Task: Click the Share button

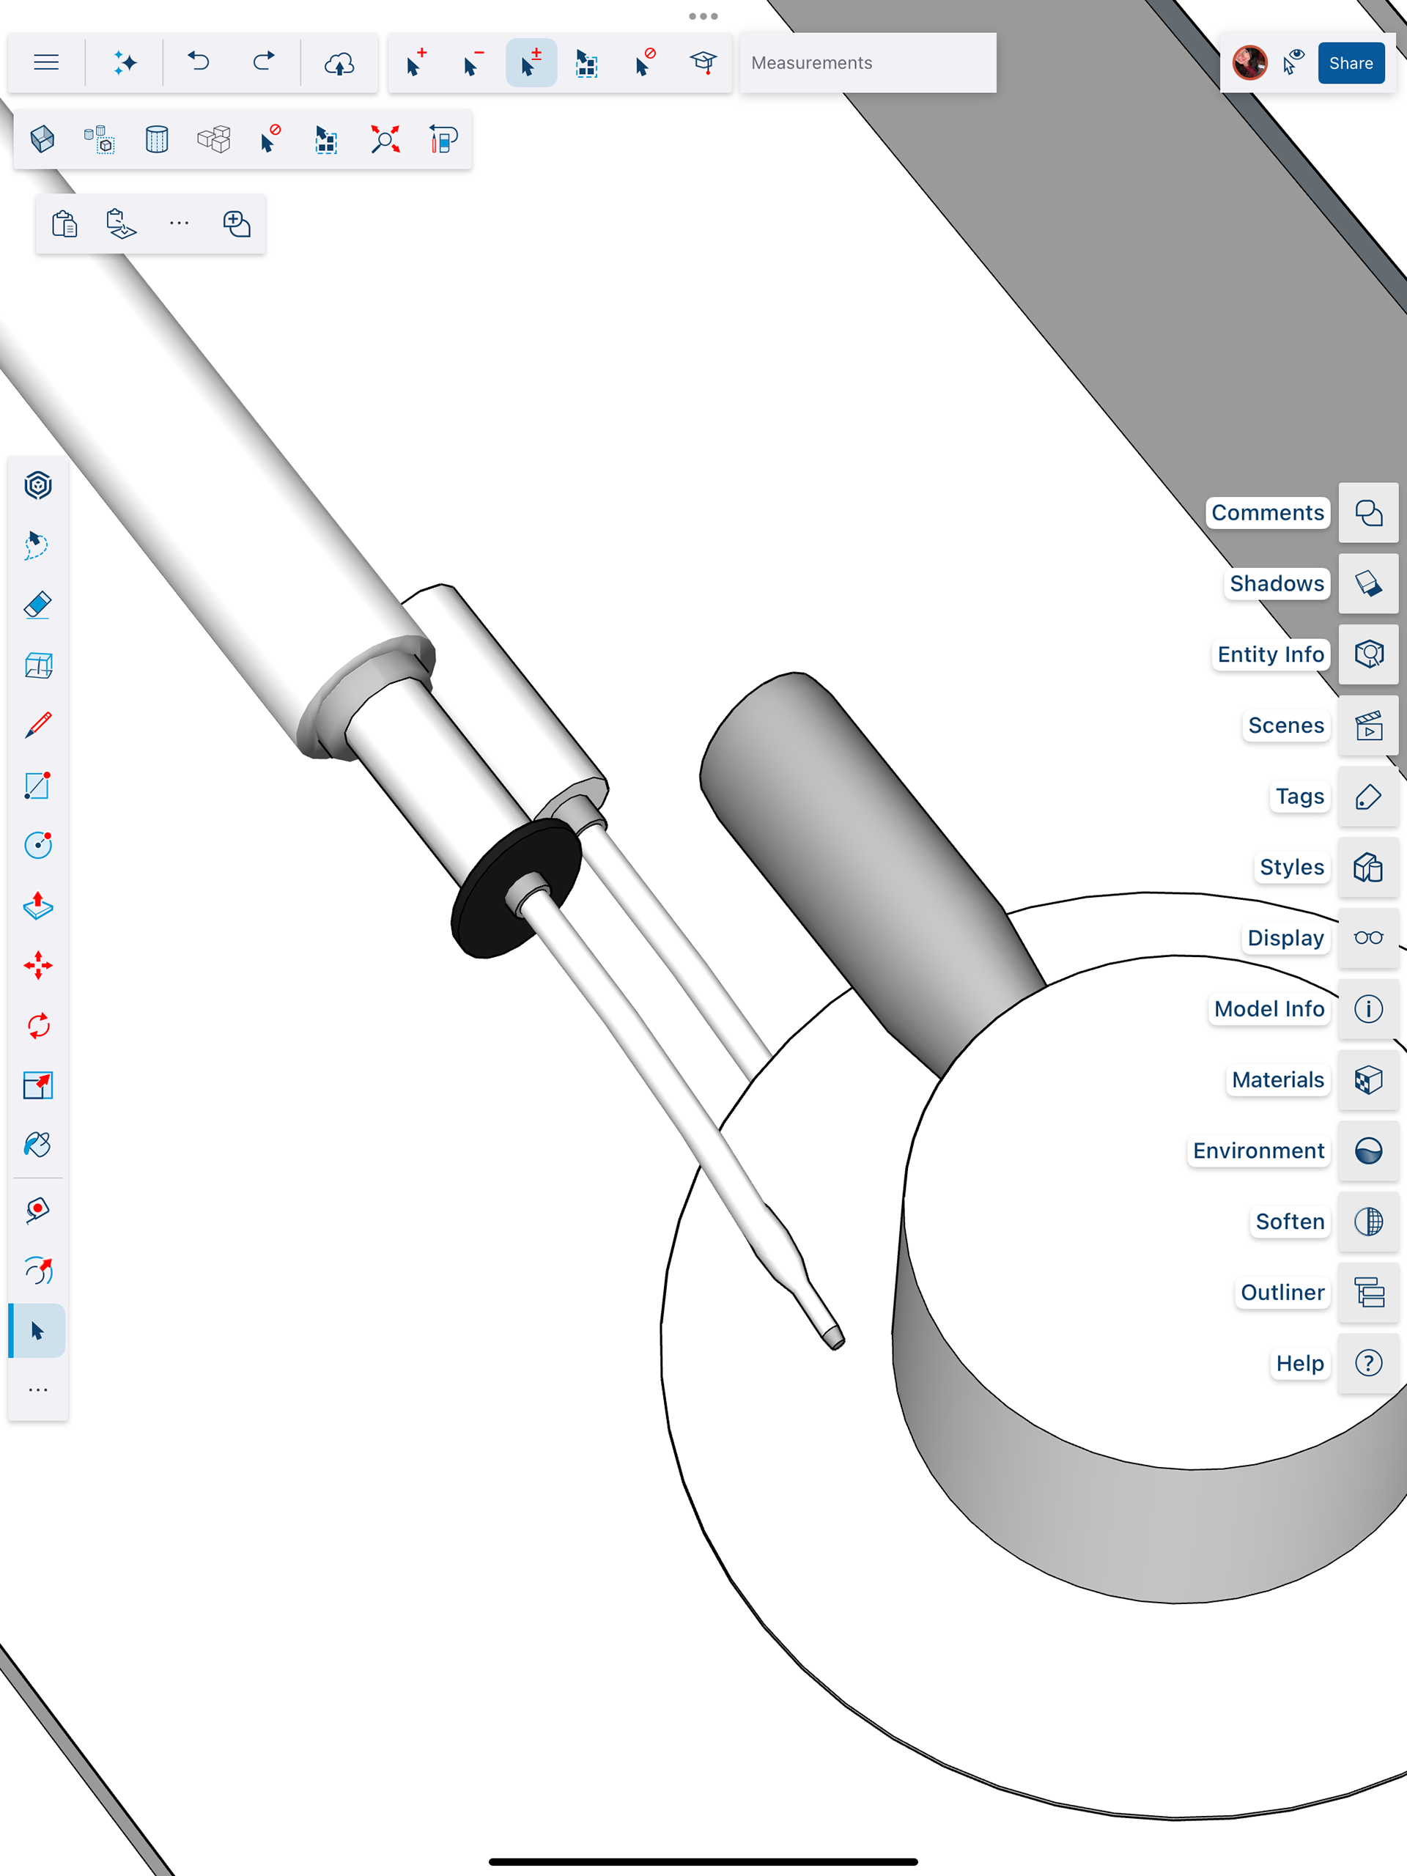Action: (1350, 63)
